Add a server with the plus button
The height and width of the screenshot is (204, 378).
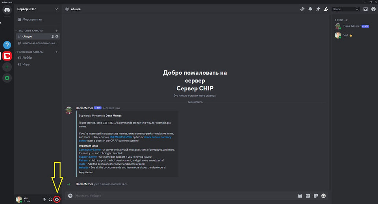[7, 67]
